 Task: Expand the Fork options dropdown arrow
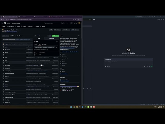coord(69,30)
